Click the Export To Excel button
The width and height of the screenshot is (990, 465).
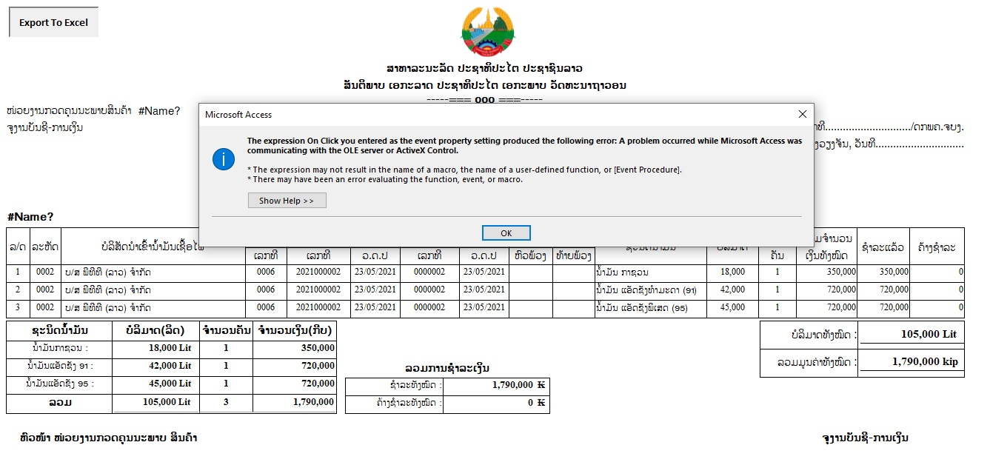(53, 22)
